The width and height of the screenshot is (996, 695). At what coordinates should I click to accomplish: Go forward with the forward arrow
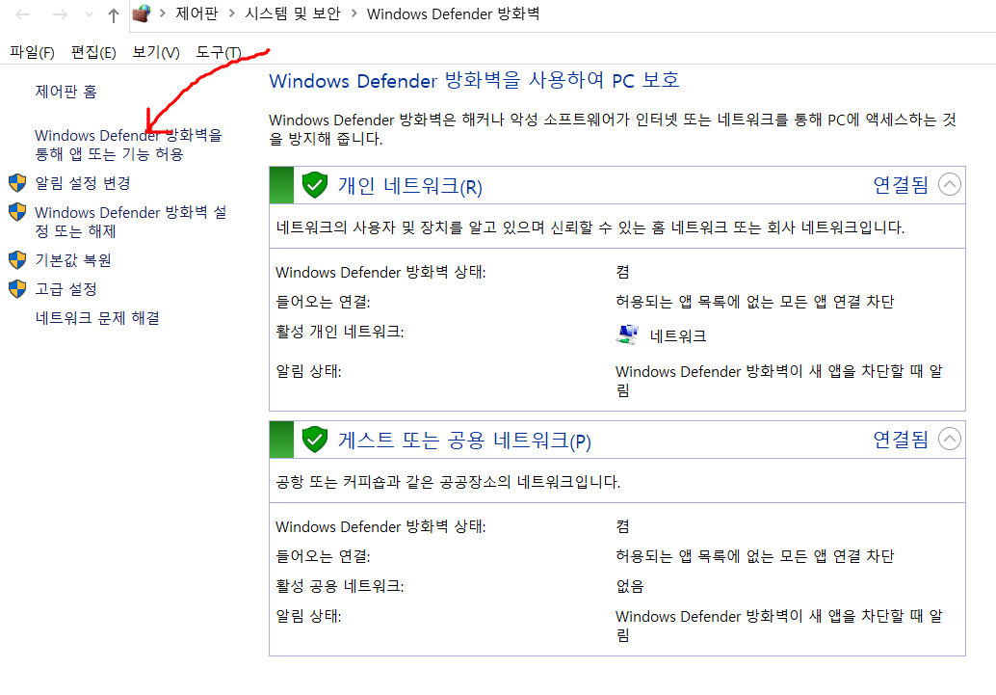click(60, 14)
